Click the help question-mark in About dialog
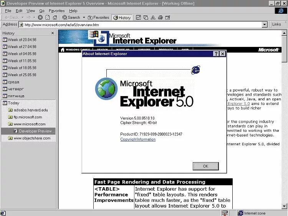Viewport: 288px width, 216px height. tap(216, 54)
